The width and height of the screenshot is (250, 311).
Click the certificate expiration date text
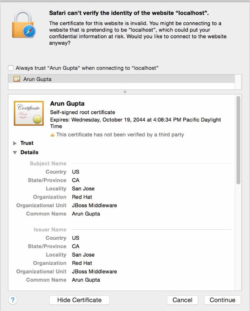click(x=135, y=123)
